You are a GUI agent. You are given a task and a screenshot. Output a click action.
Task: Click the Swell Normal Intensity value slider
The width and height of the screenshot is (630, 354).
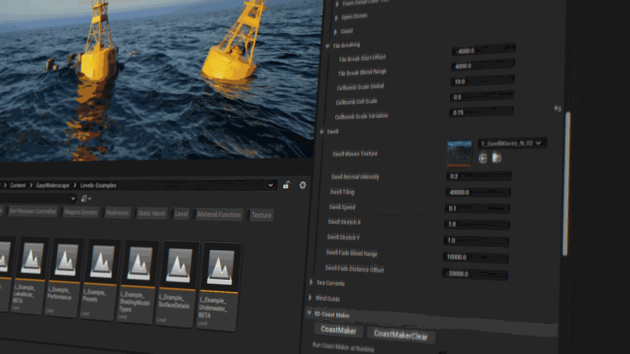pyautogui.click(x=479, y=176)
